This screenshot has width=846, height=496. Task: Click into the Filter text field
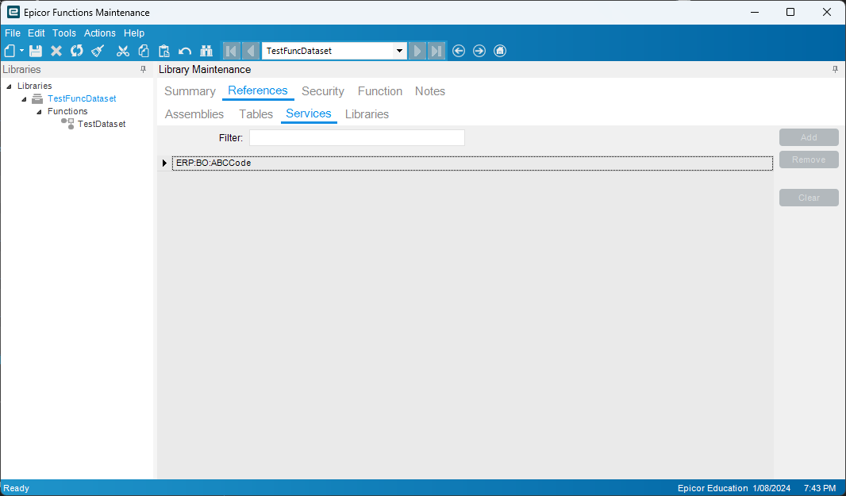tap(356, 137)
